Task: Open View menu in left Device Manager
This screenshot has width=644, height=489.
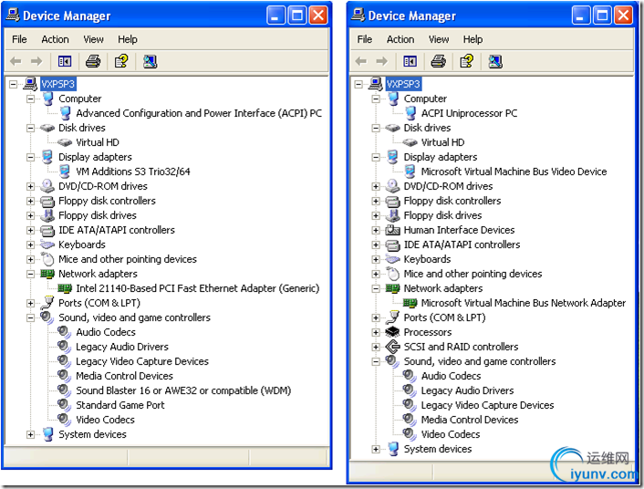Action: click(93, 39)
